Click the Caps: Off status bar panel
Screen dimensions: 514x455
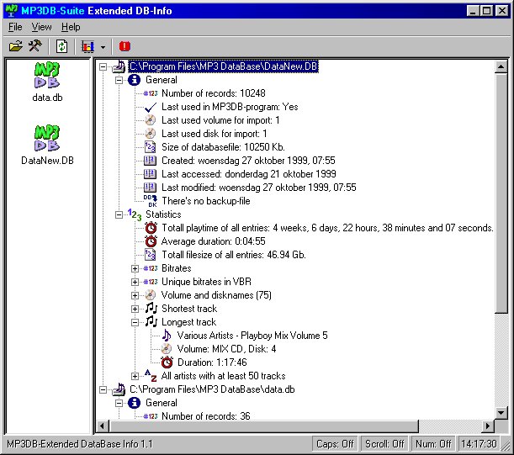335,444
